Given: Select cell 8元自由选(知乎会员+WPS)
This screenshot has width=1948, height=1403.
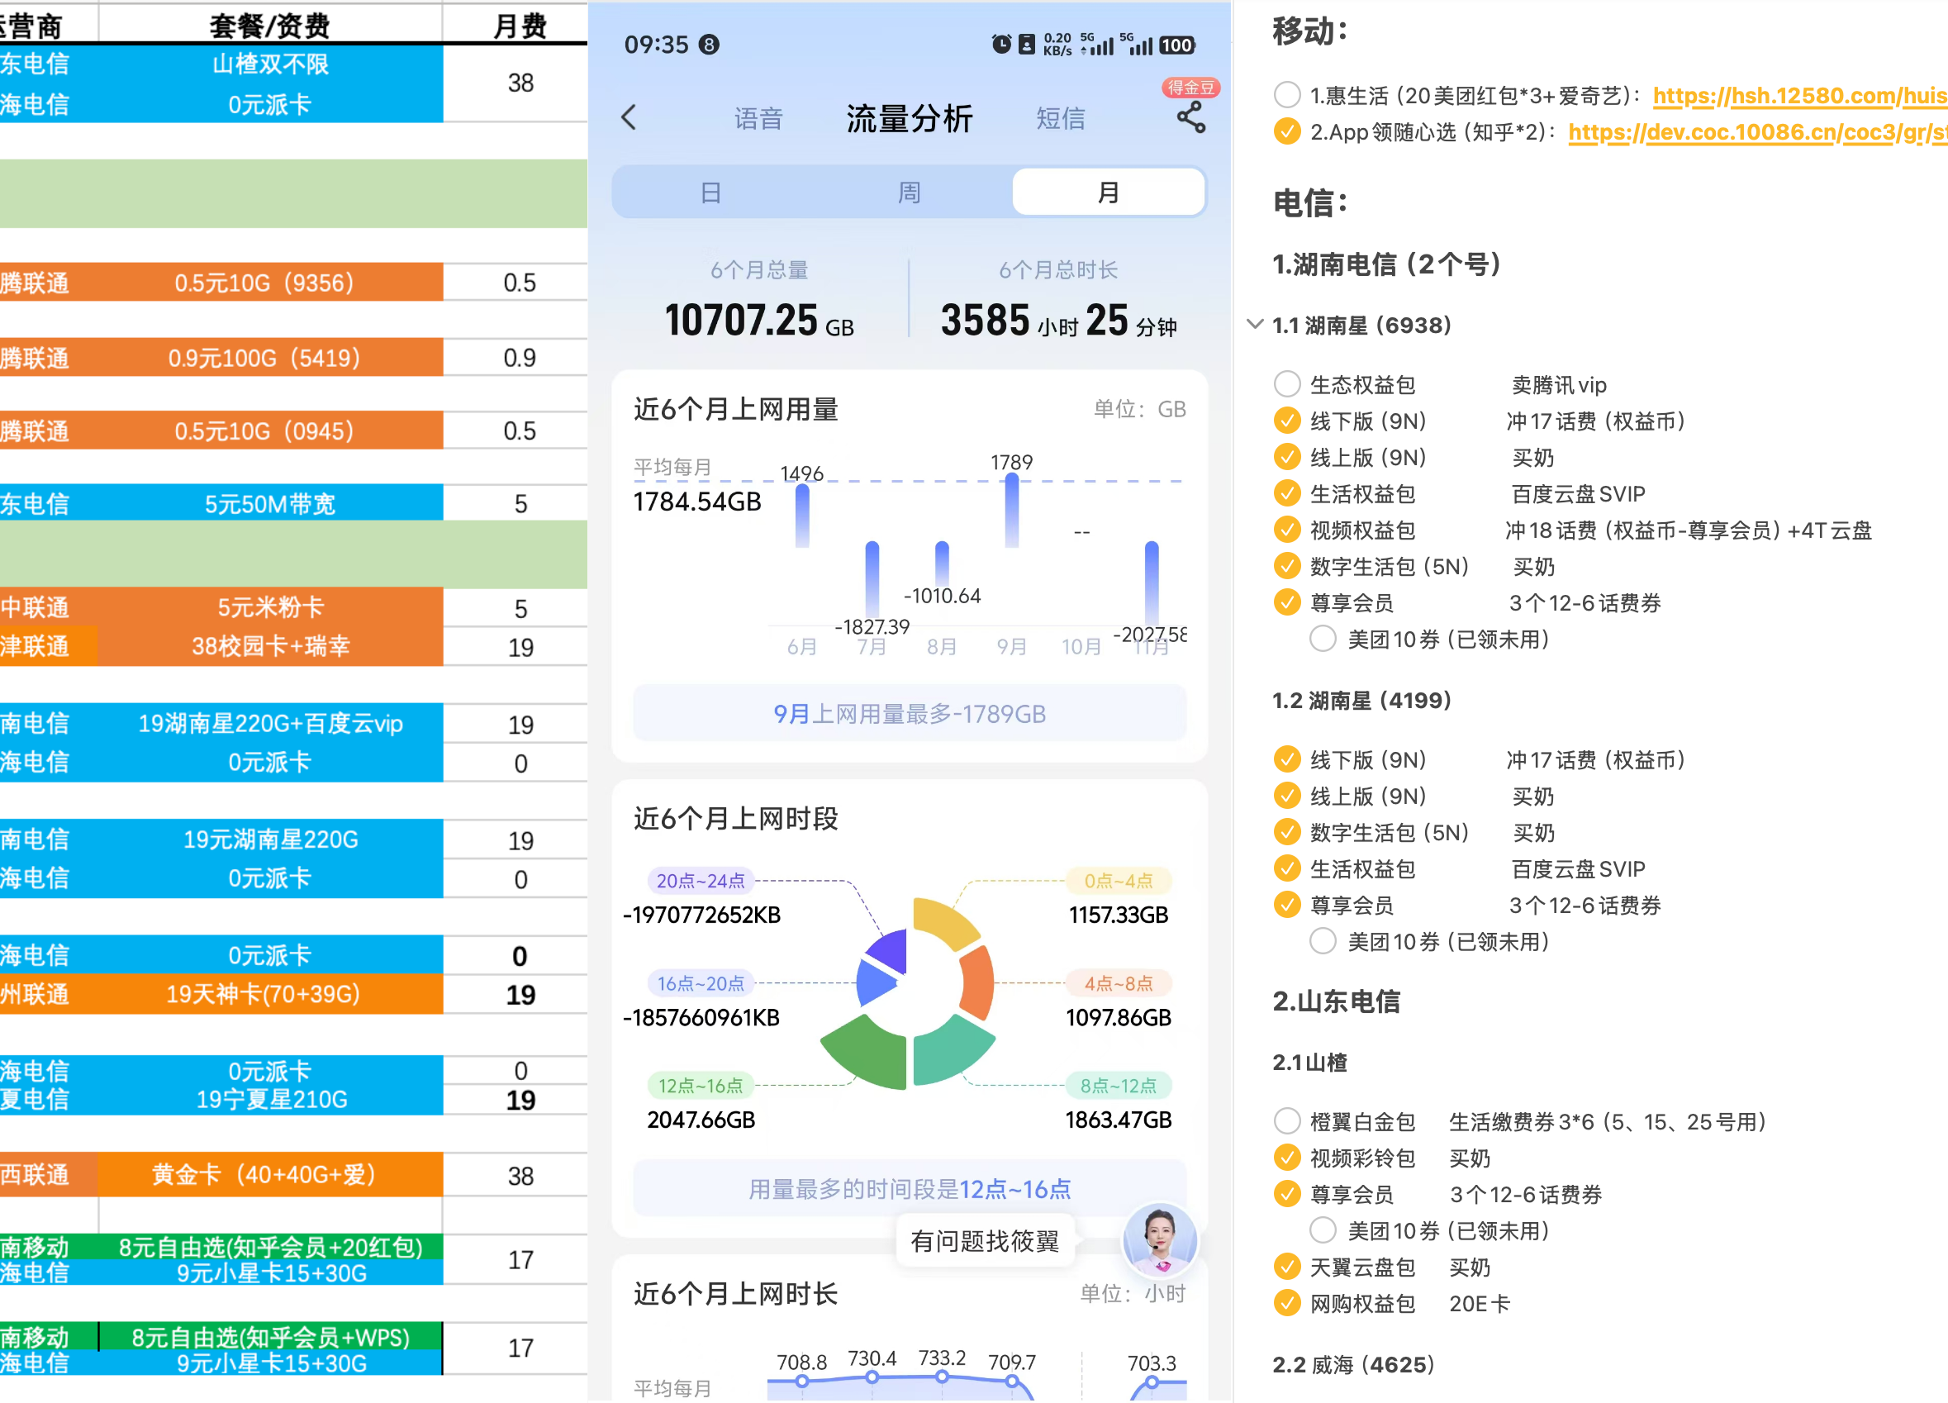Looking at the screenshot, I should coord(269,1337).
